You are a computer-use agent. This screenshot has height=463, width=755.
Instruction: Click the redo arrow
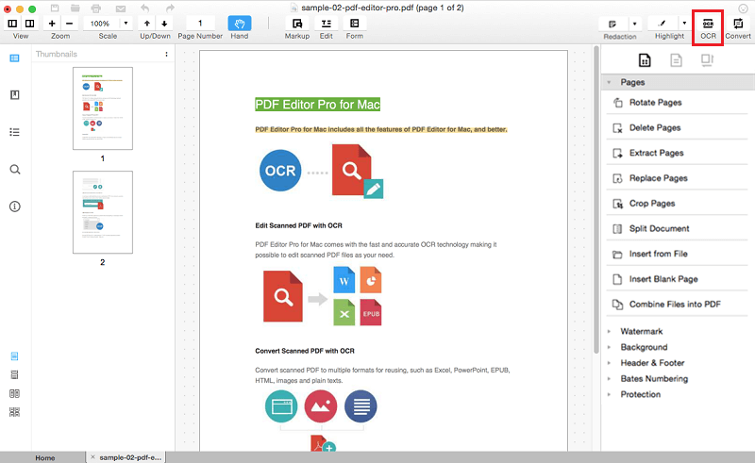click(170, 8)
